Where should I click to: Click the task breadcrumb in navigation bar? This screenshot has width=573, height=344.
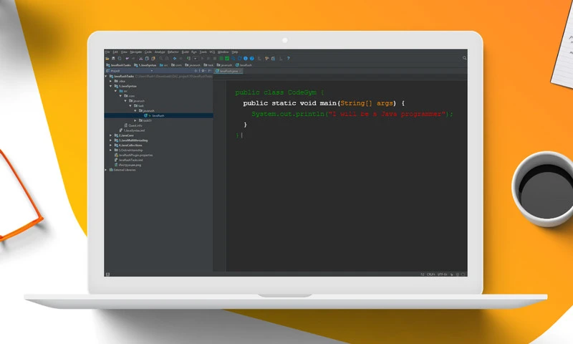(x=208, y=65)
